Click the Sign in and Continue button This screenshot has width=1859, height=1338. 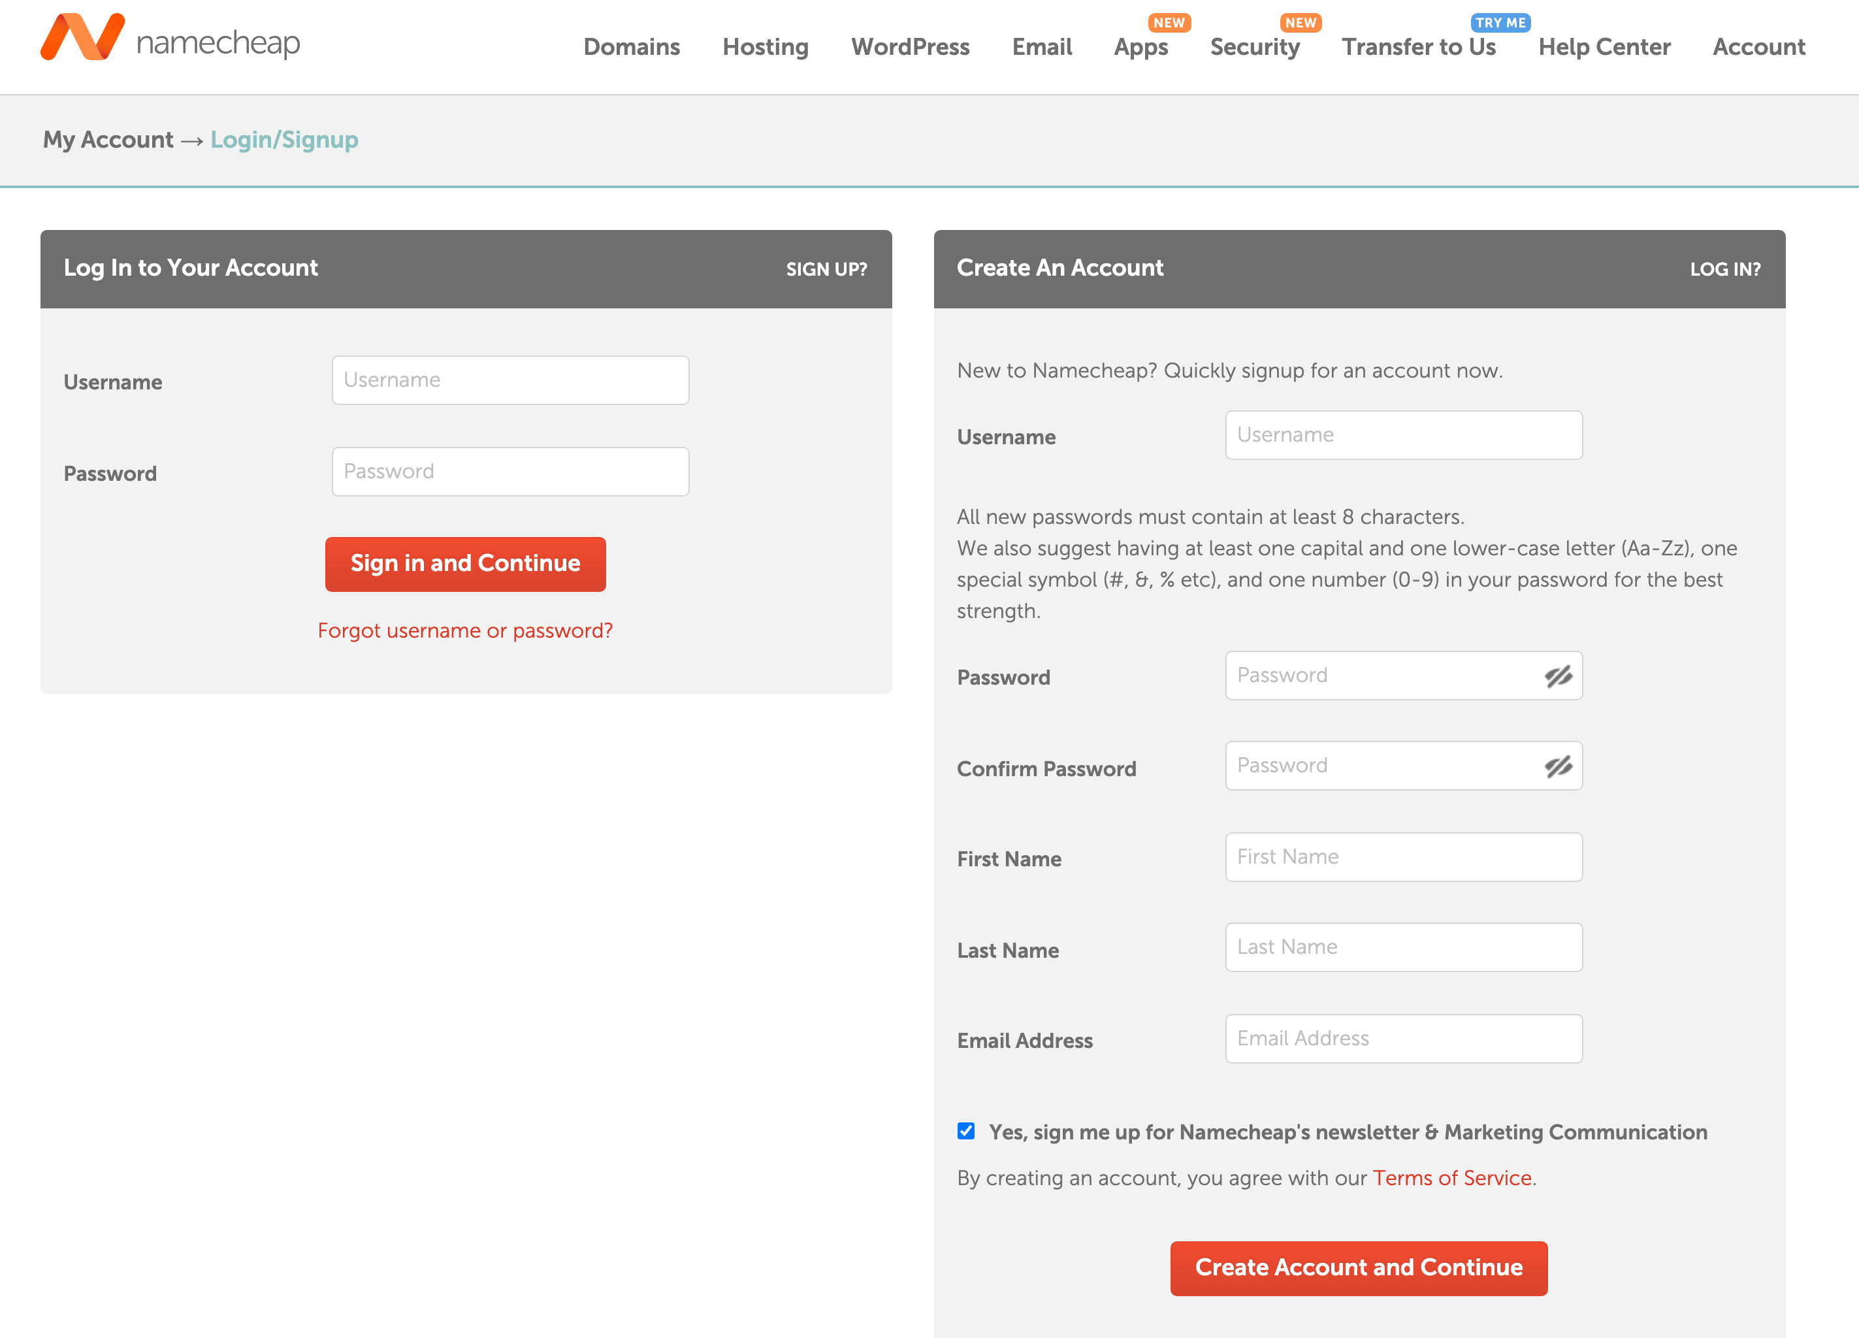click(466, 564)
